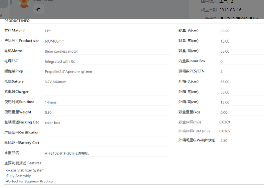Click the Inner Box field showing 0
264x188 pixels.
point(241,61)
